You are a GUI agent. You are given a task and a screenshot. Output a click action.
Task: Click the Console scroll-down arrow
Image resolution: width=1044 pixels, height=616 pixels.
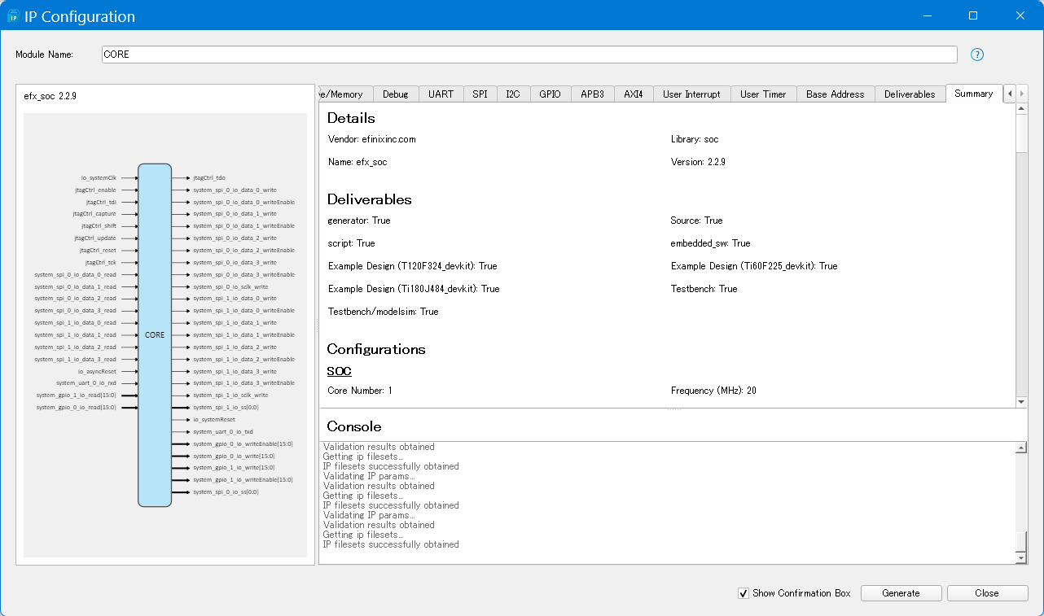pos(1021,557)
